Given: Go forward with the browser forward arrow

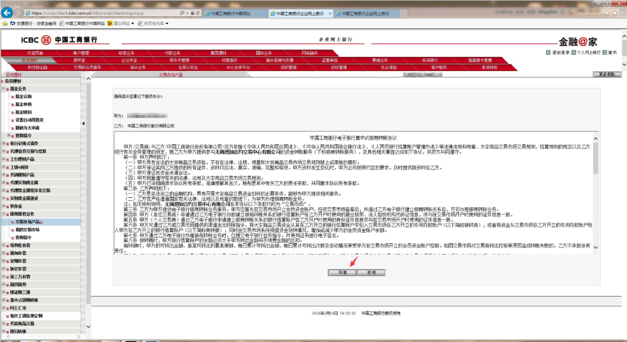Looking at the screenshot, I should click(19, 13).
